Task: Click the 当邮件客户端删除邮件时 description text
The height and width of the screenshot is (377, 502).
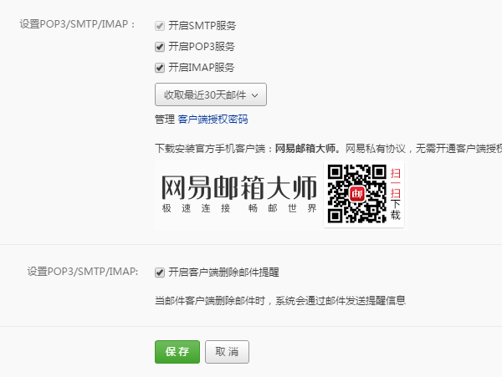Action: (280, 301)
